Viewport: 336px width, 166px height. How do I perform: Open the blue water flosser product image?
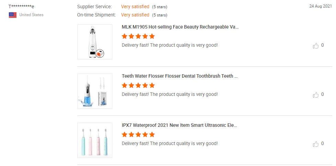point(95,91)
